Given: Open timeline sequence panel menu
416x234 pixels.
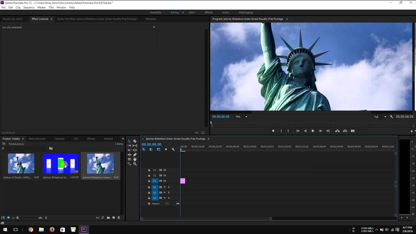Looking at the screenshot, I should [208, 139].
